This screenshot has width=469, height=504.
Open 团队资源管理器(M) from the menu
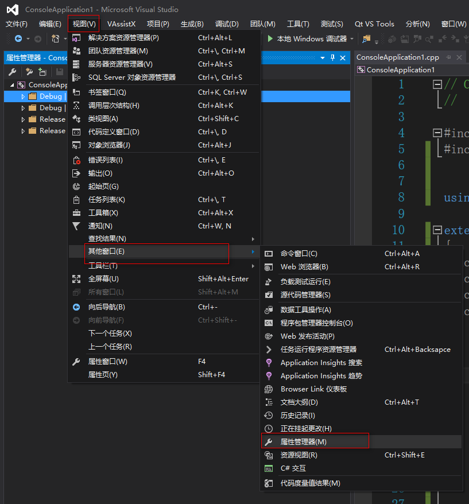164,51
